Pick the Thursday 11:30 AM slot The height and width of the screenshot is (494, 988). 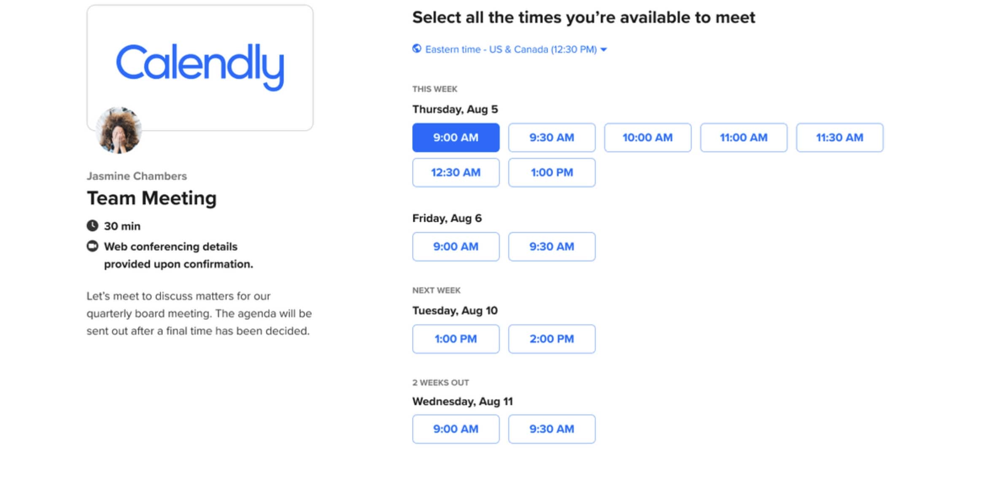point(840,137)
